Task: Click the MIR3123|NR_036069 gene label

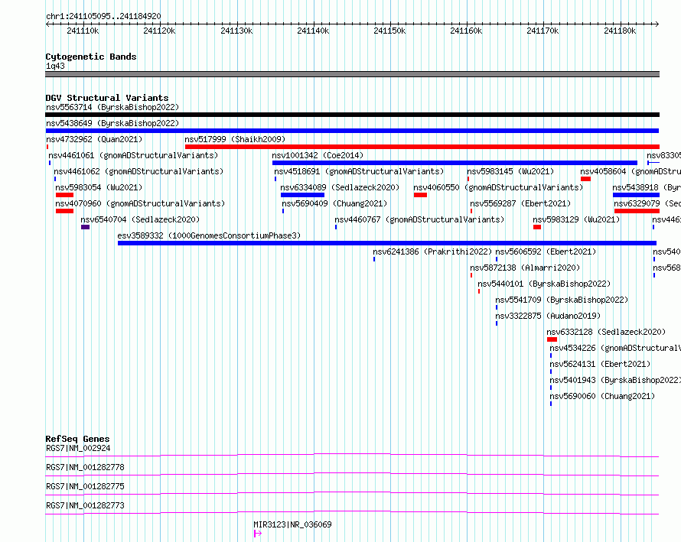Action: (293, 524)
